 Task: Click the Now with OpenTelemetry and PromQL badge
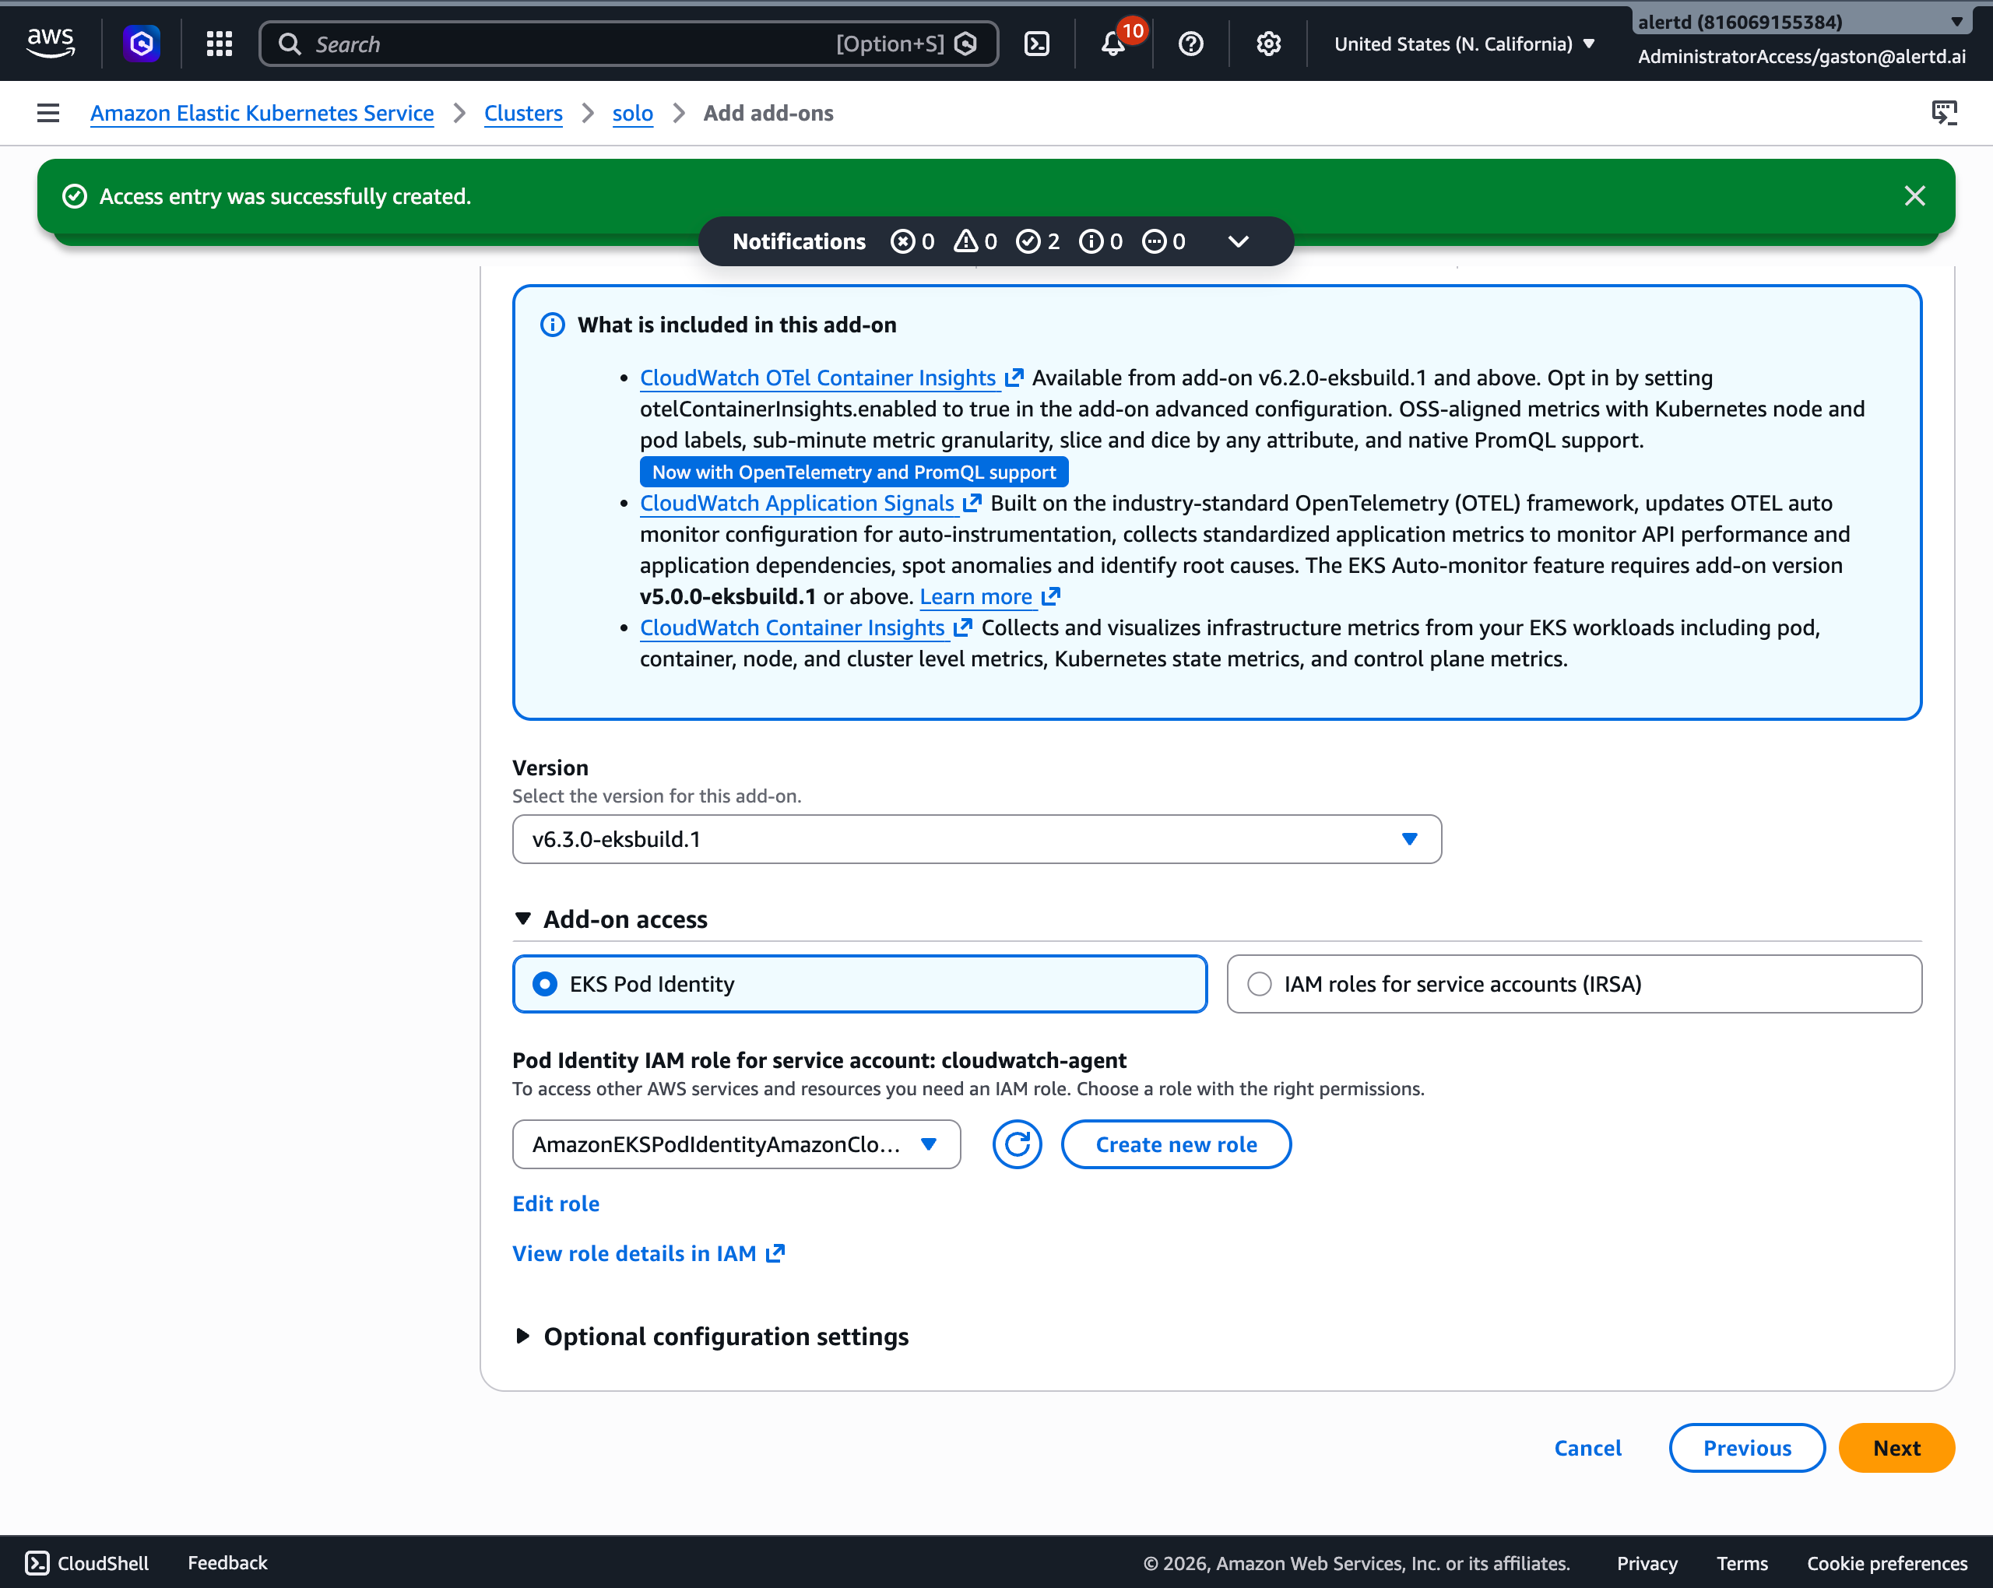853,472
